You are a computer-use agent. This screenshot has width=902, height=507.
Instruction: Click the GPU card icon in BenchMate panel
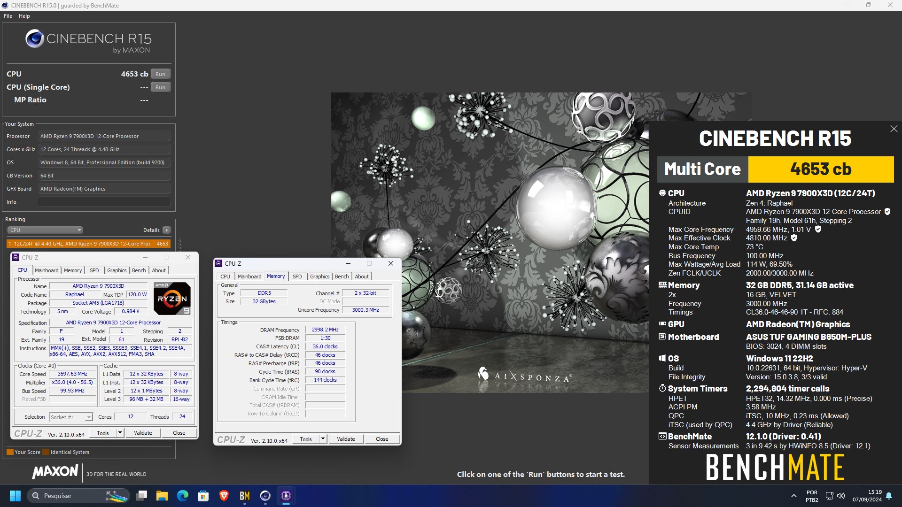click(x=662, y=324)
